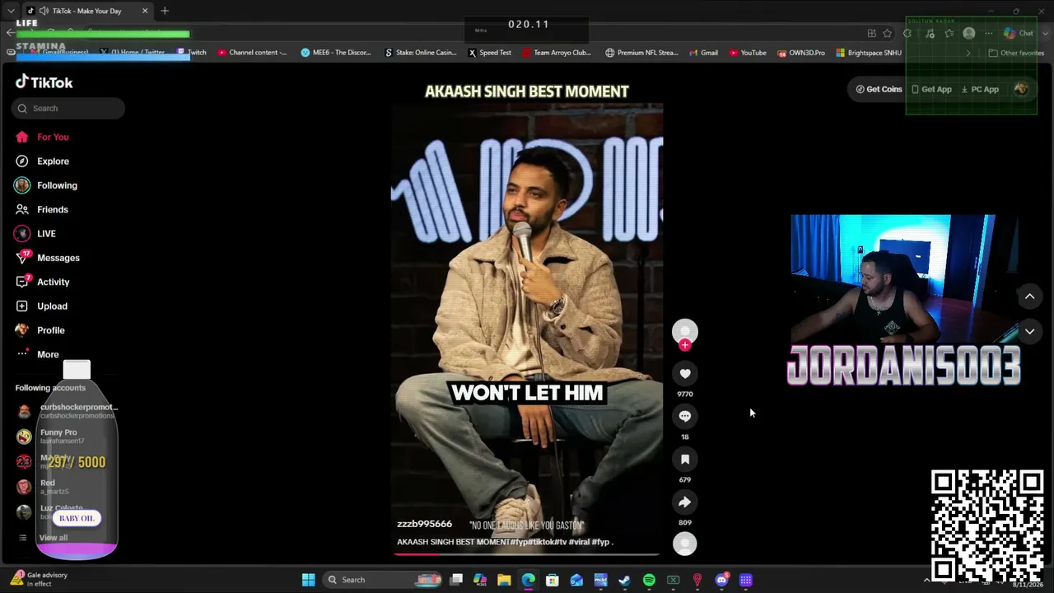Show hidden system tray icons

click(926, 580)
